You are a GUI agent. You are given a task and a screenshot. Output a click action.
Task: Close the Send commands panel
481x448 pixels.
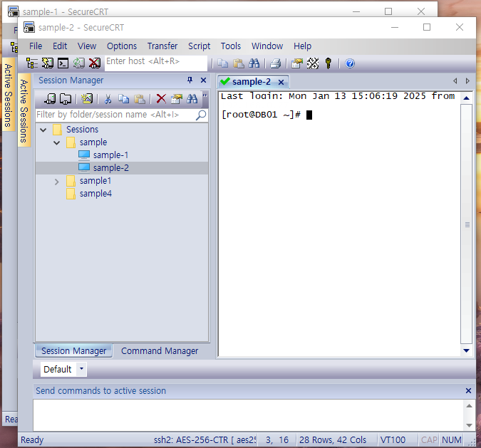[x=468, y=390]
